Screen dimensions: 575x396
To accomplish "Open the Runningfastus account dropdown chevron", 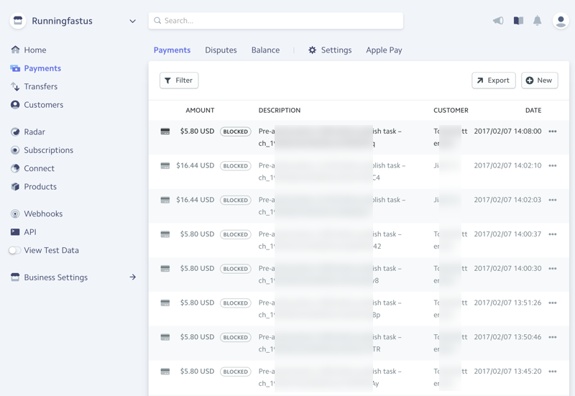I will click(x=133, y=22).
